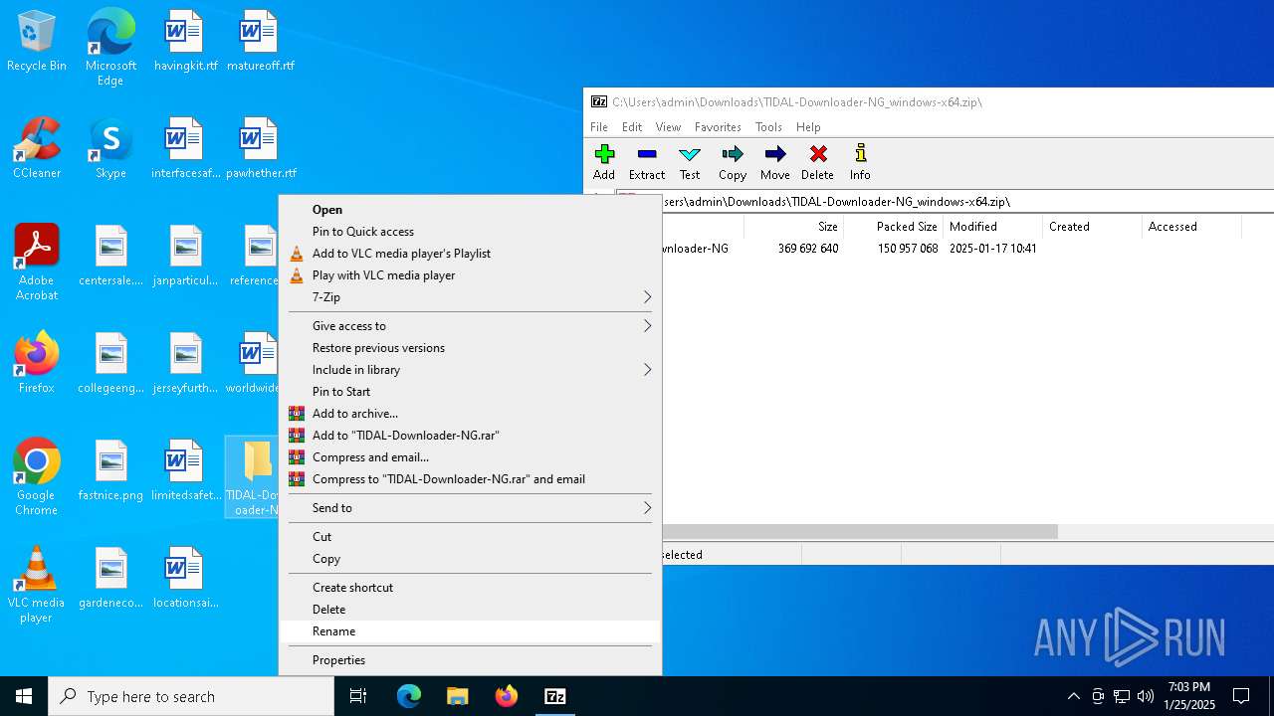Open the Edit menu in 7-Zip
Viewport: 1274px width, 716px height.
coord(632,127)
